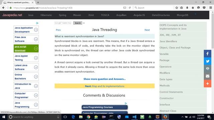This screenshot has height=120, width=214.
Task: Open a new tab with plus button
Action: point(38,2)
